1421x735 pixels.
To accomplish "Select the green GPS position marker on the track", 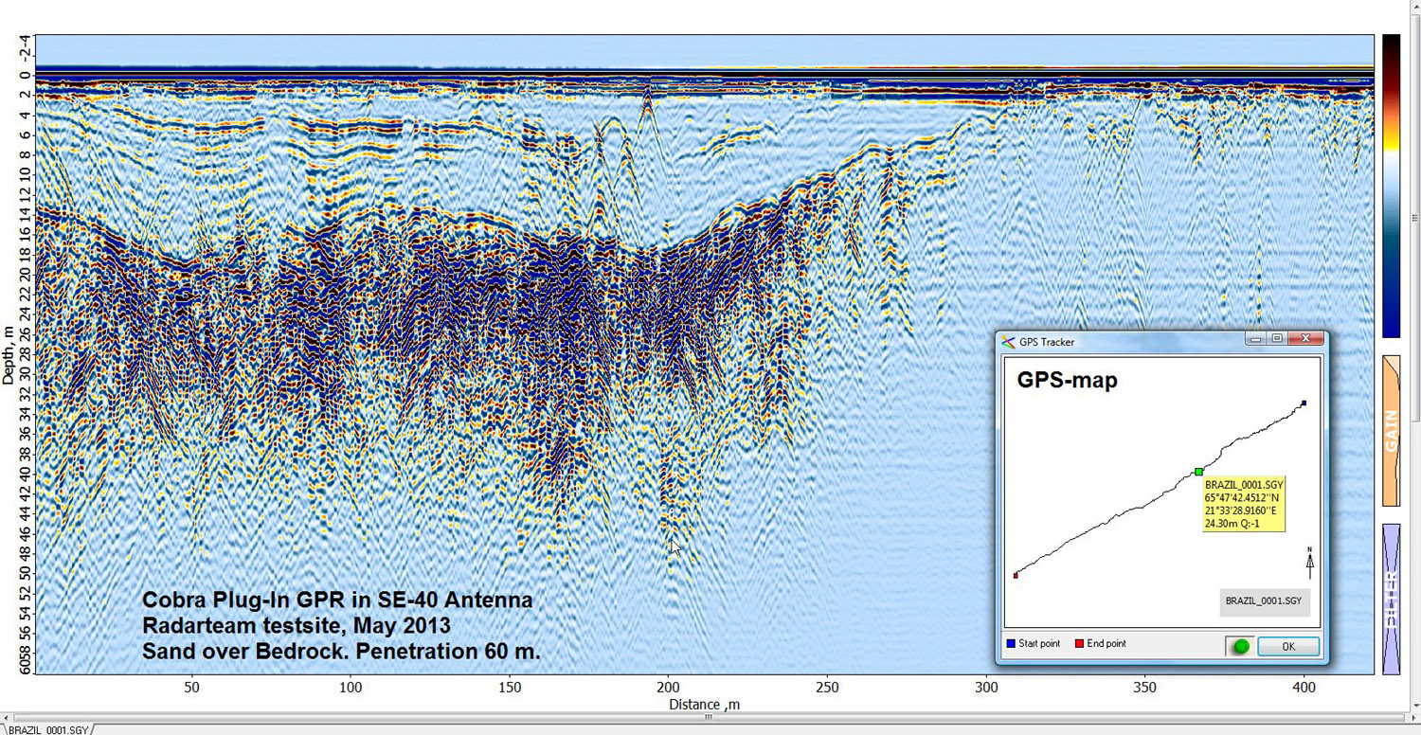I will (x=1198, y=471).
